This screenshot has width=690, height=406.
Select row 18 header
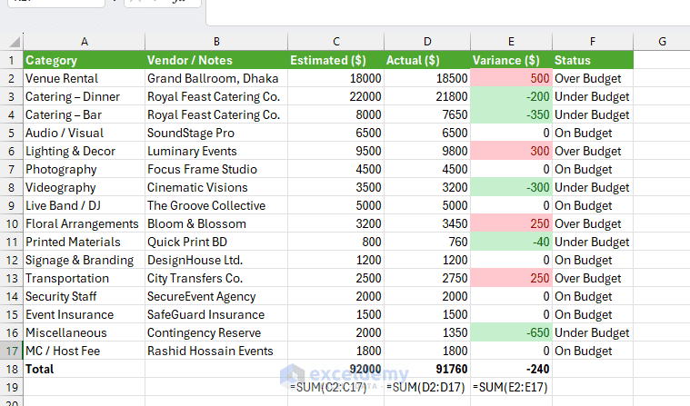[x=12, y=369]
